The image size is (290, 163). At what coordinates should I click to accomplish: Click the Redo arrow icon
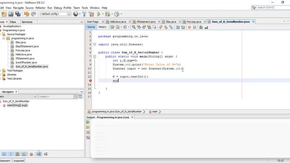34,14
